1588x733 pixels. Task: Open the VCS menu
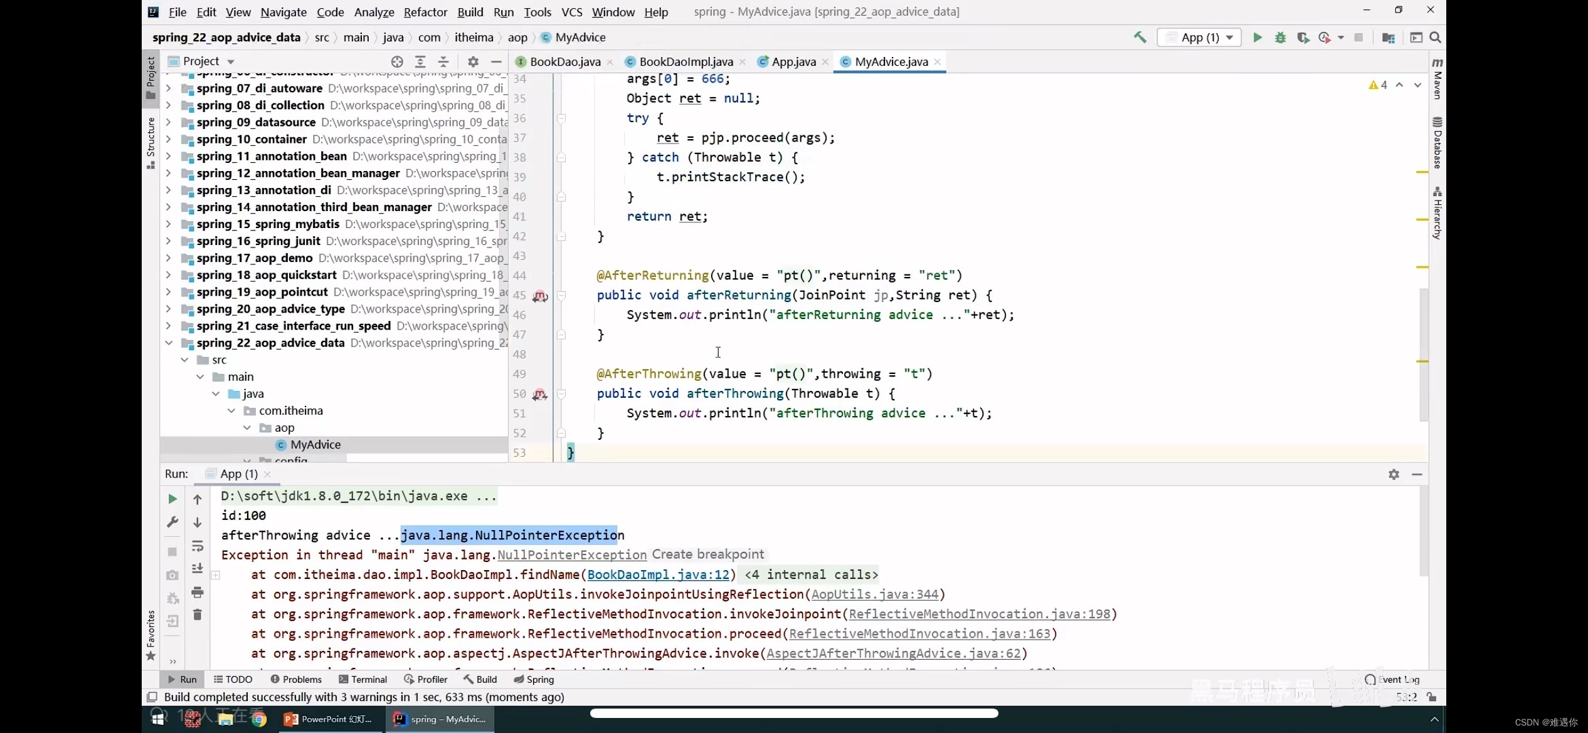click(x=571, y=12)
